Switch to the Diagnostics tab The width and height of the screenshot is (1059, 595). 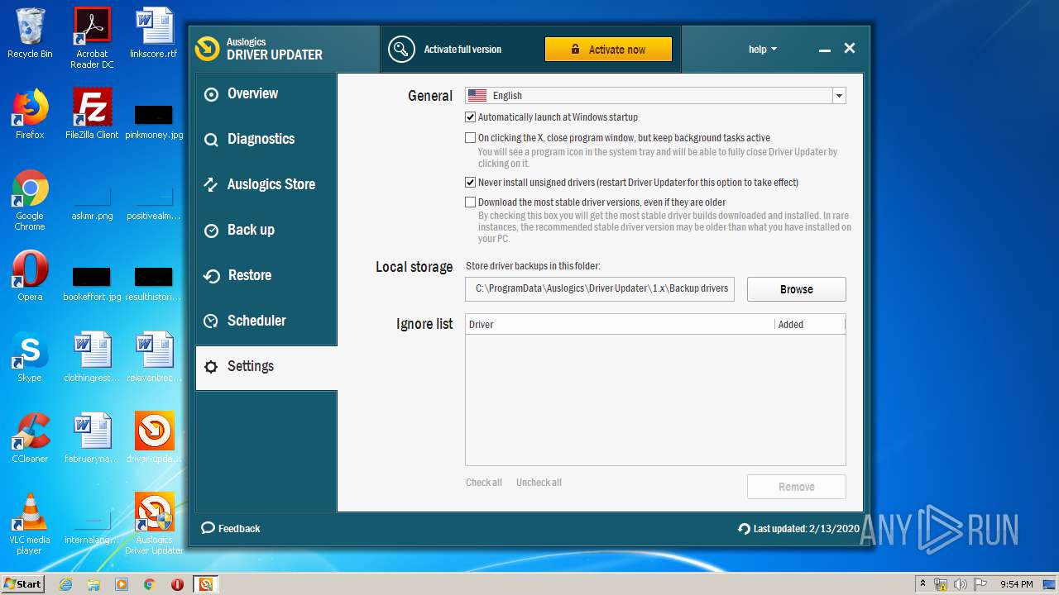pos(266,140)
